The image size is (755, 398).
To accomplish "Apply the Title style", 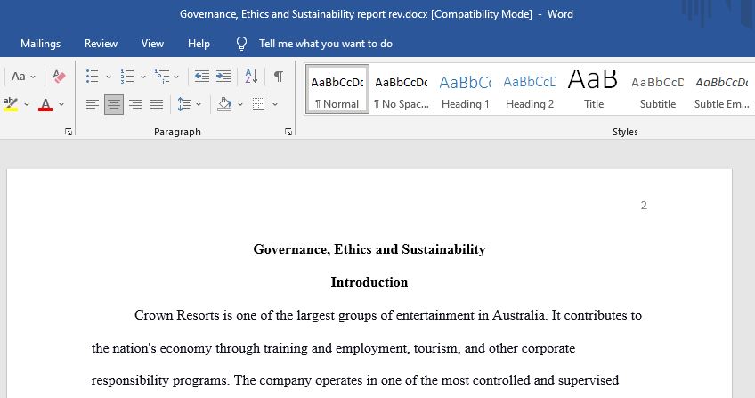I will tap(593, 90).
